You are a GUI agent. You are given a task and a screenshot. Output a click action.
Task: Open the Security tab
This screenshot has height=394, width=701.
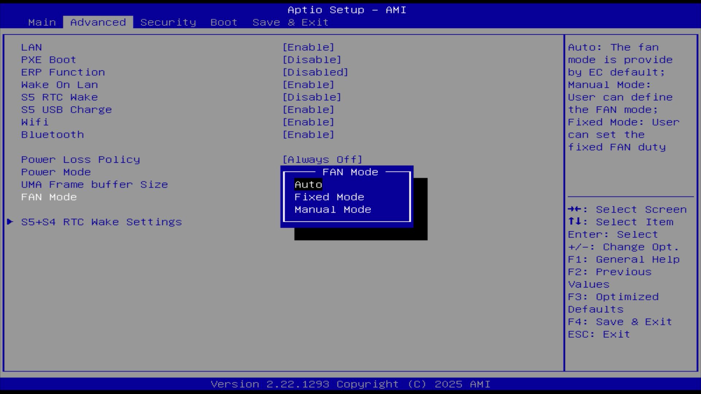point(168,22)
